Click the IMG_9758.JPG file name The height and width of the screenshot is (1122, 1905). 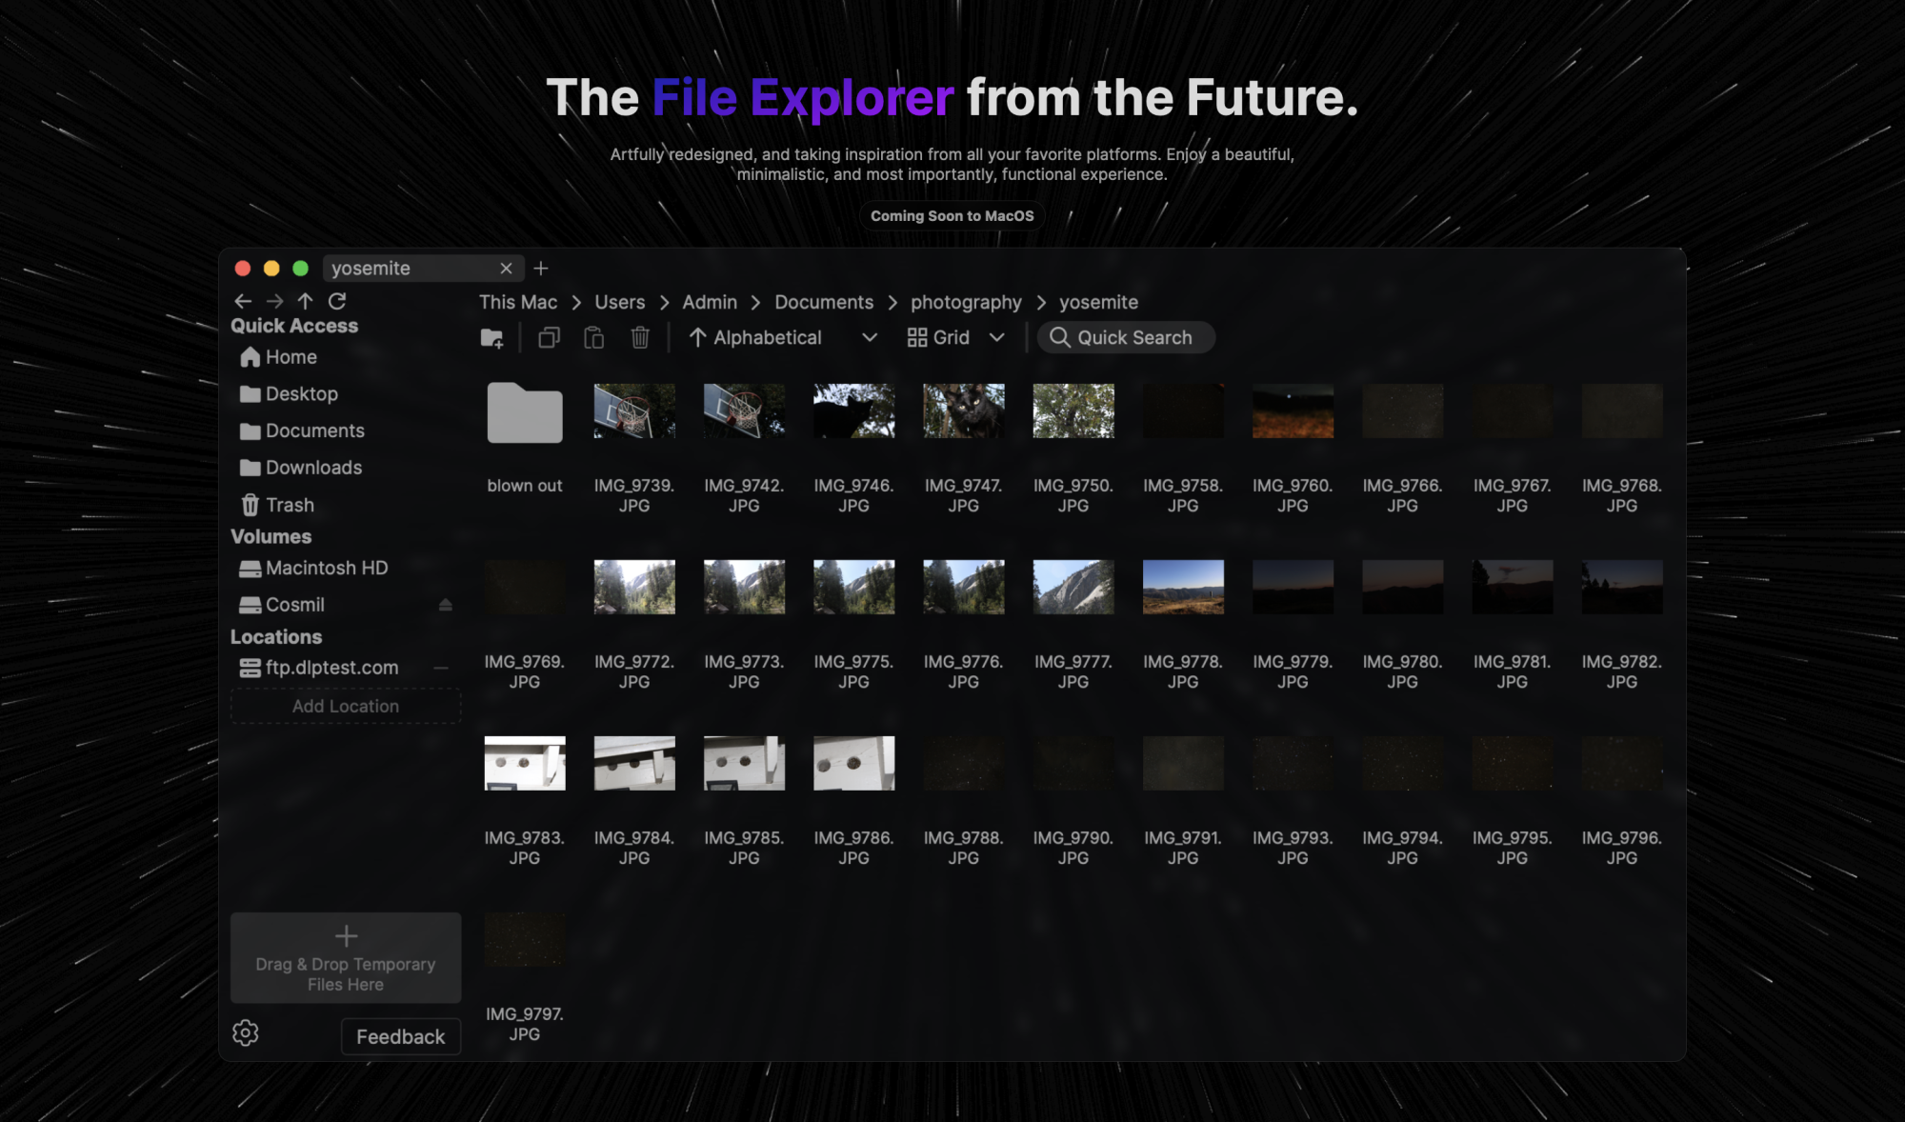[1183, 495]
